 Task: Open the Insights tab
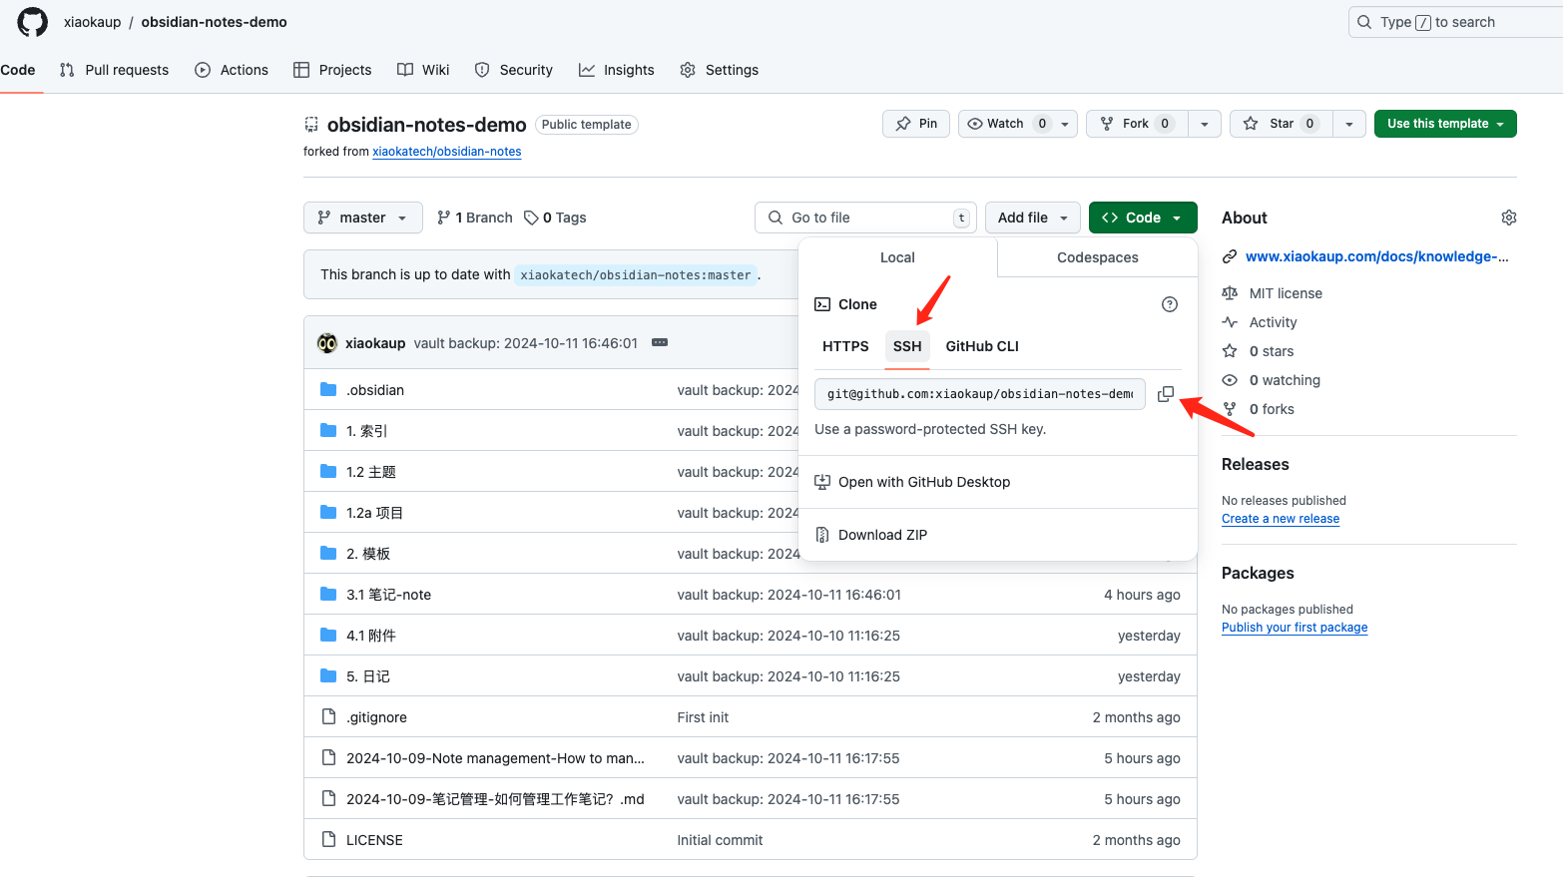[617, 70]
